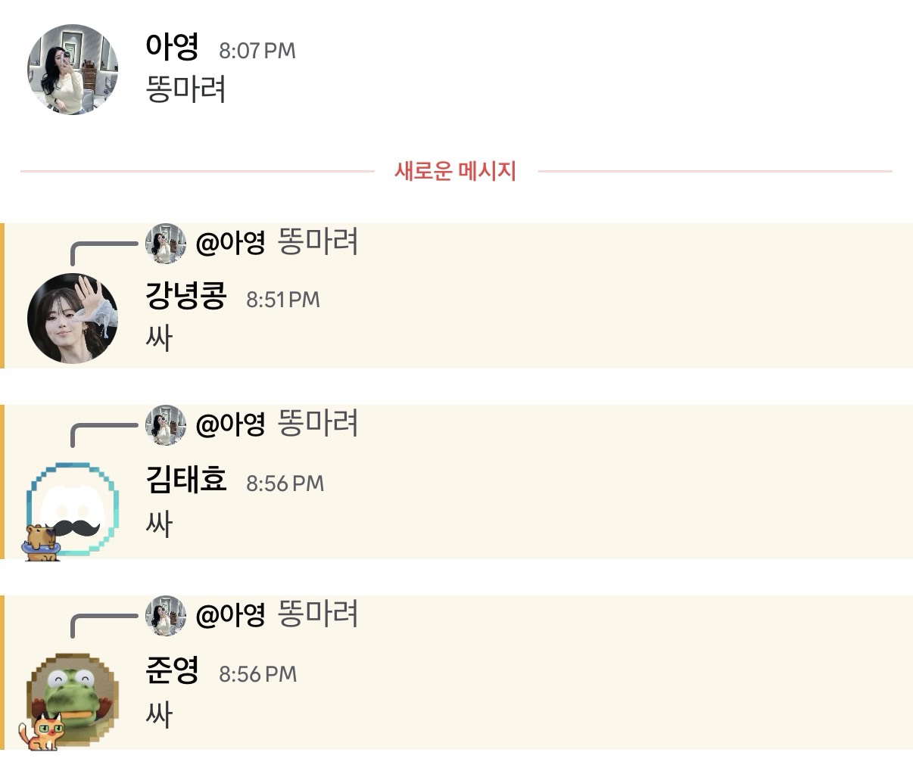This screenshot has height=771, width=913.
Task: Click the small reply avatar above 강녕콩's message
Action: tap(165, 243)
